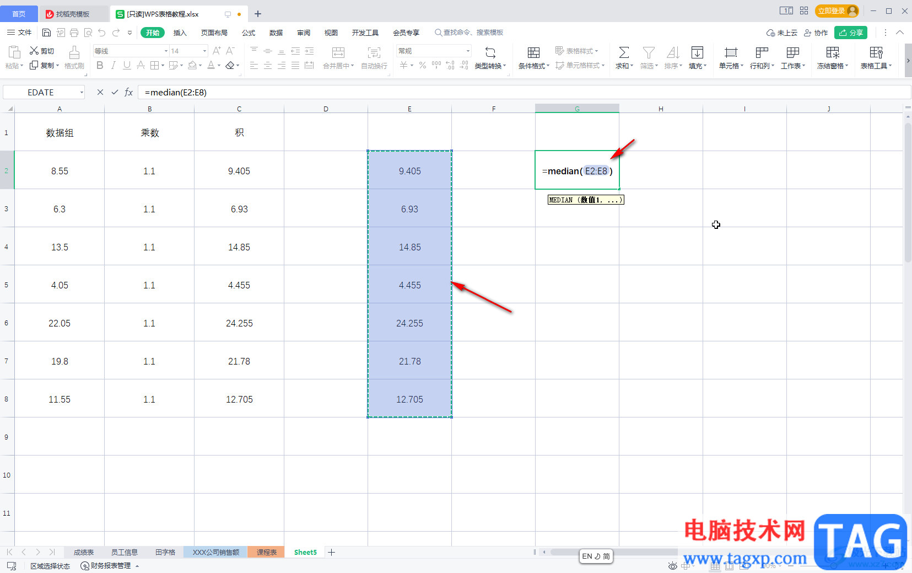Click the Sort (排序) icon
This screenshot has height=573, width=912.
[673, 52]
